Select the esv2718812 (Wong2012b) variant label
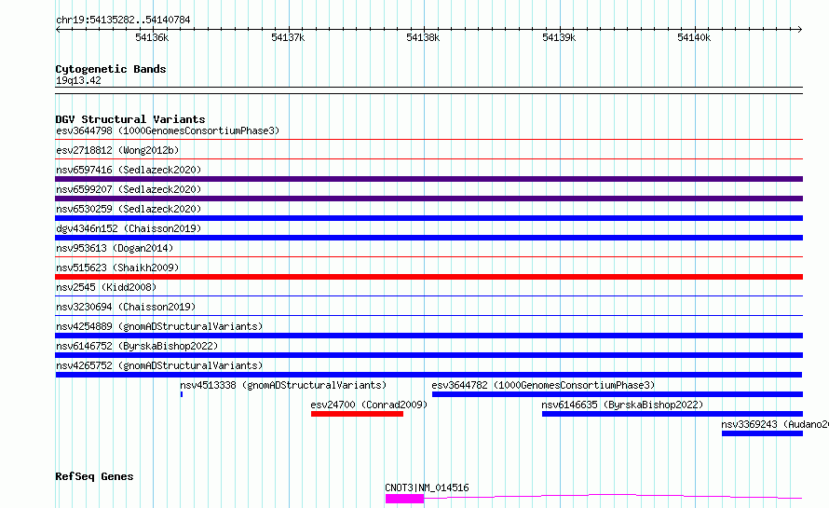The height and width of the screenshot is (508, 829). [x=117, y=150]
